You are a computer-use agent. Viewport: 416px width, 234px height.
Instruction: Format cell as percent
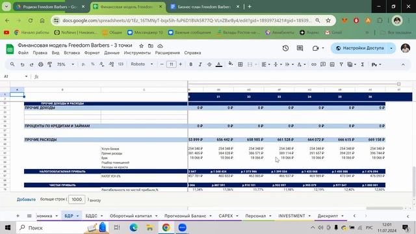[x=92, y=64]
